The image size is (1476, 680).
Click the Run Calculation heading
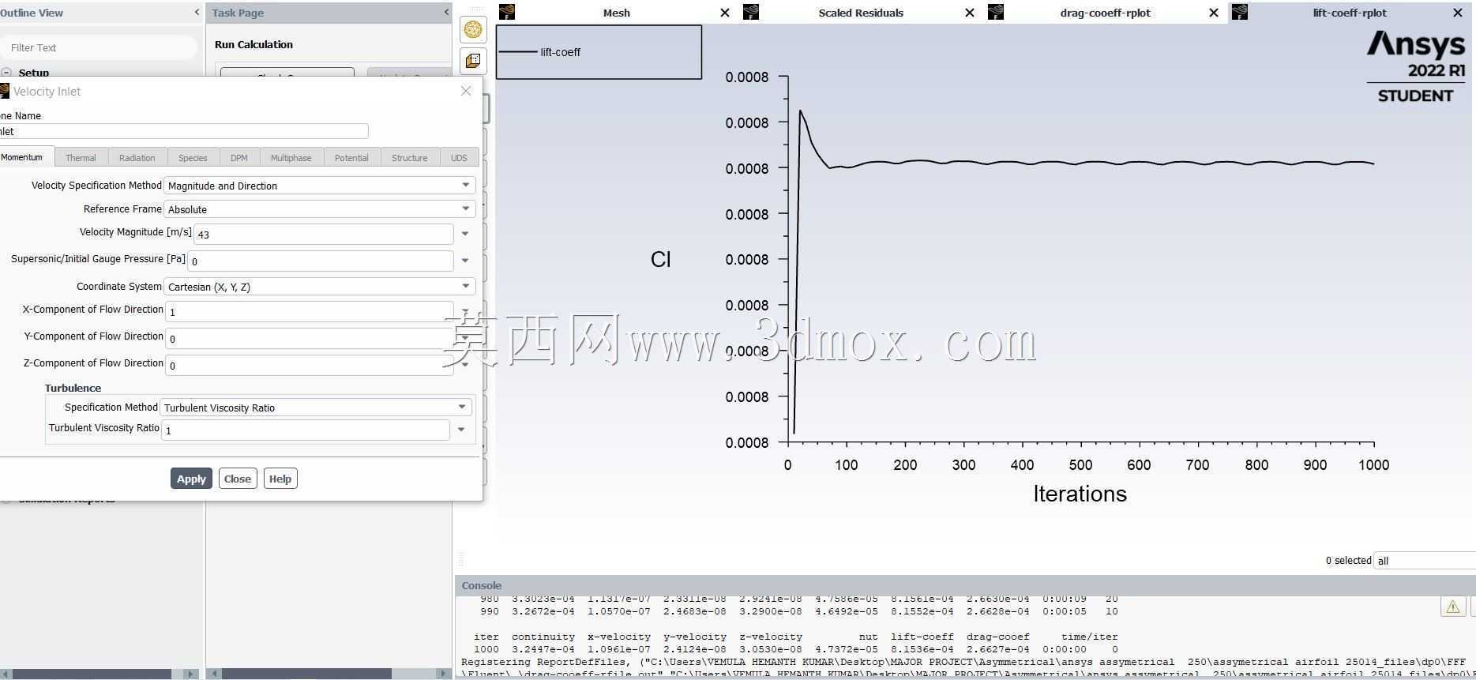pos(254,44)
